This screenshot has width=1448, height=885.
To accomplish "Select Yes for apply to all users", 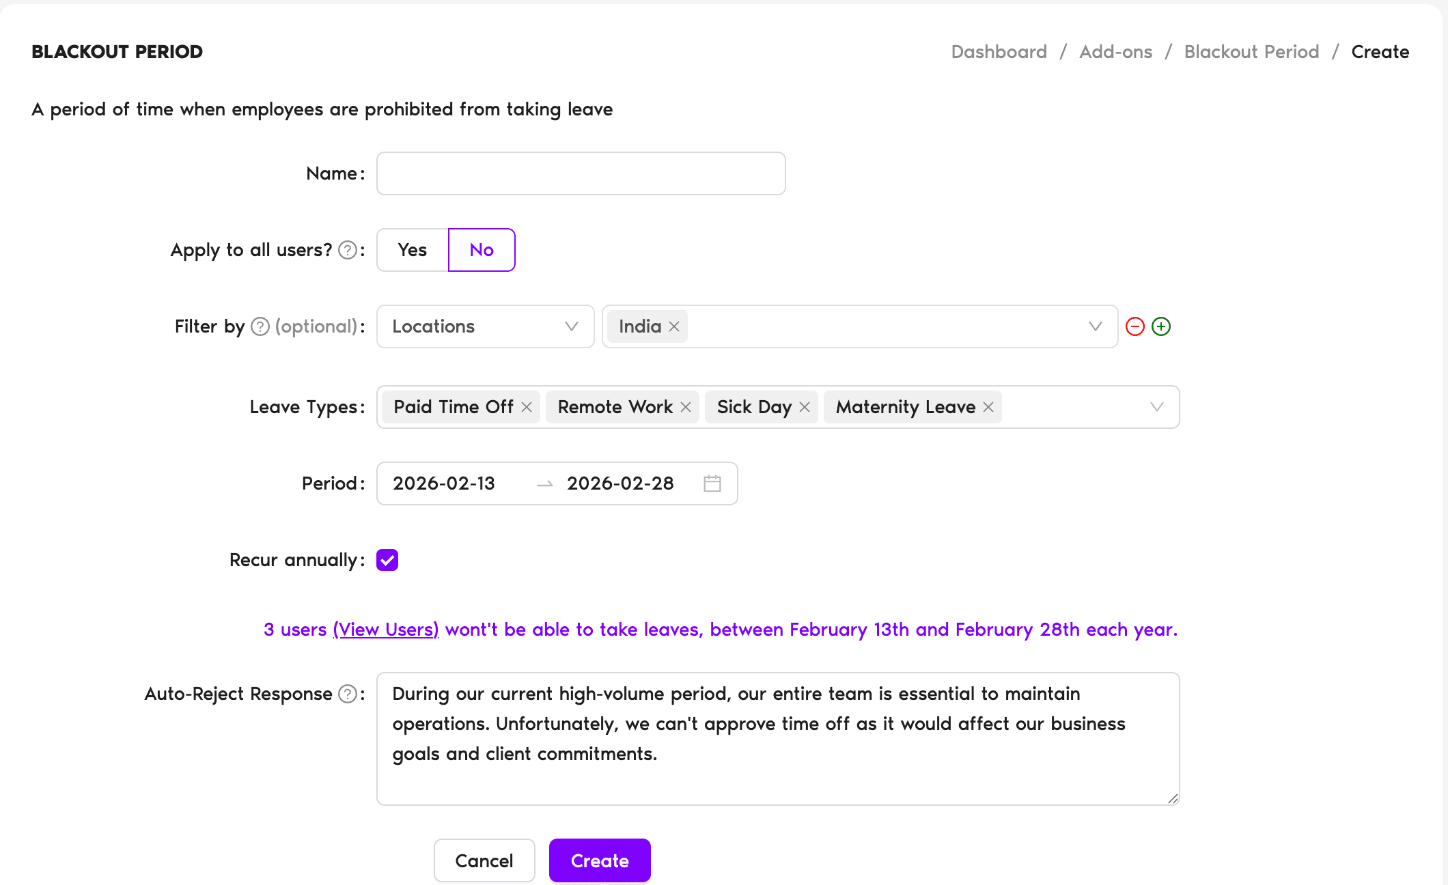I will (x=413, y=250).
